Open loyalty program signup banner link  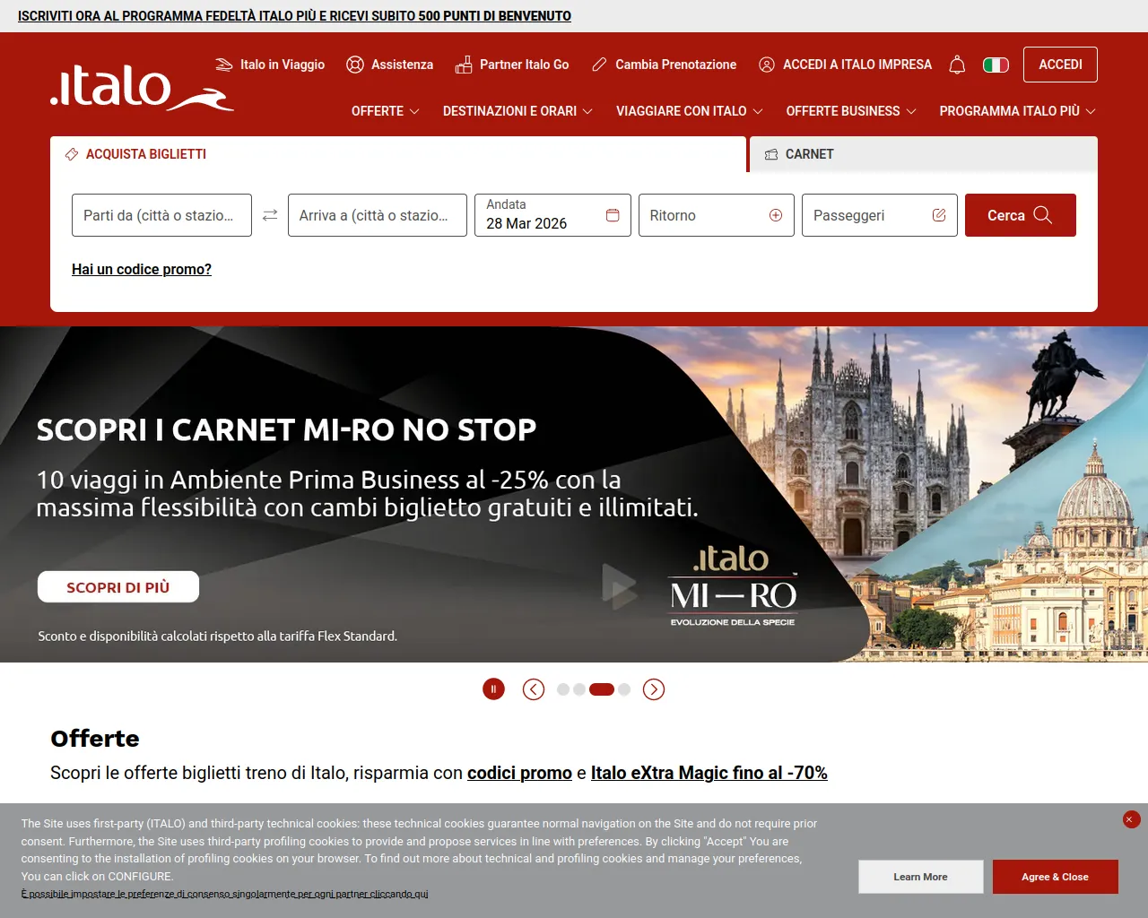tap(294, 16)
